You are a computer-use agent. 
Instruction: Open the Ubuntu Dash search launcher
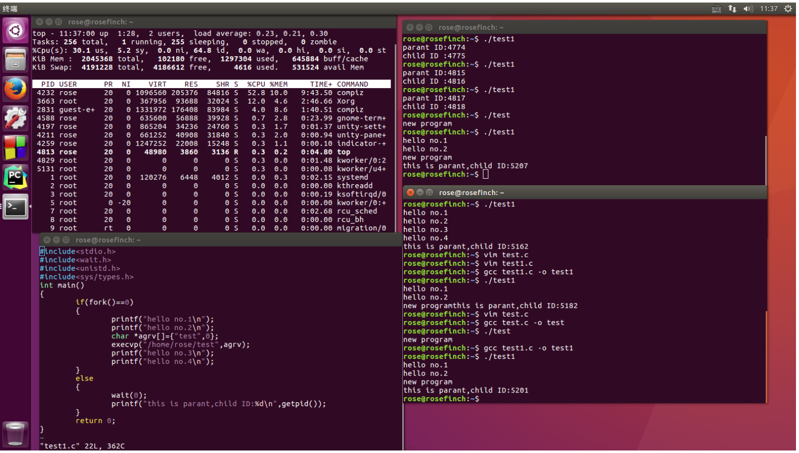[x=16, y=31]
